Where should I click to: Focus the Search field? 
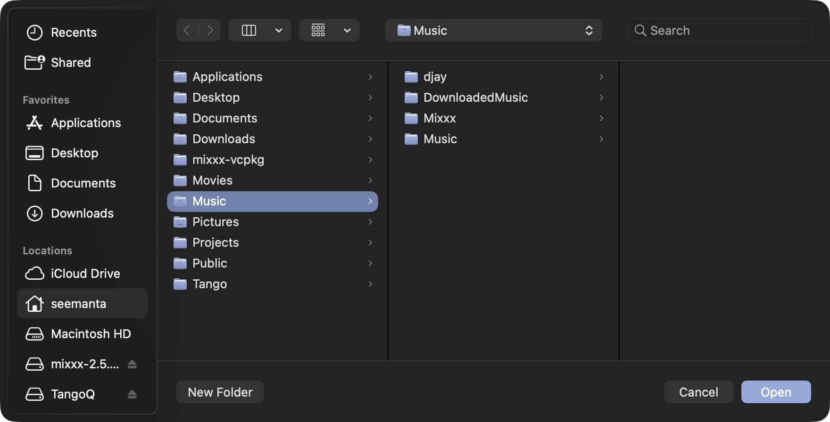pyautogui.click(x=719, y=31)
